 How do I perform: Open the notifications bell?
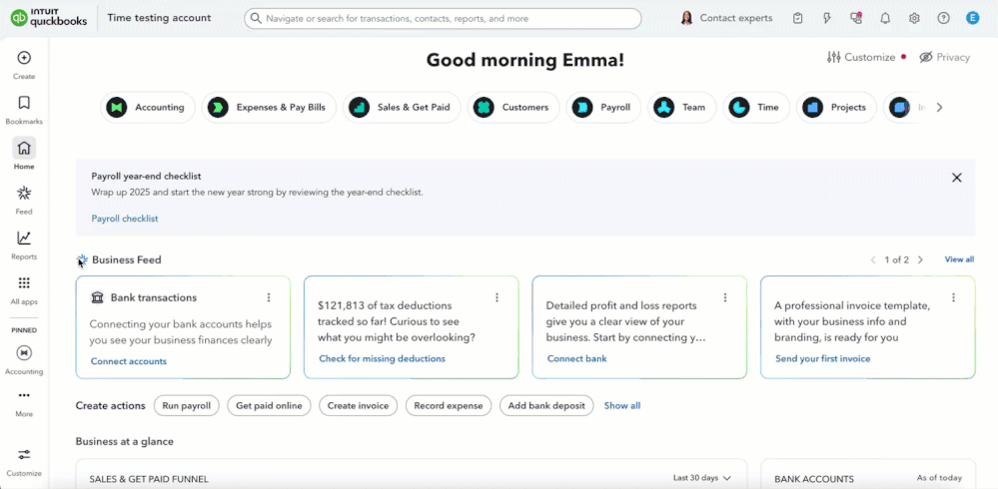coord(885,18)
